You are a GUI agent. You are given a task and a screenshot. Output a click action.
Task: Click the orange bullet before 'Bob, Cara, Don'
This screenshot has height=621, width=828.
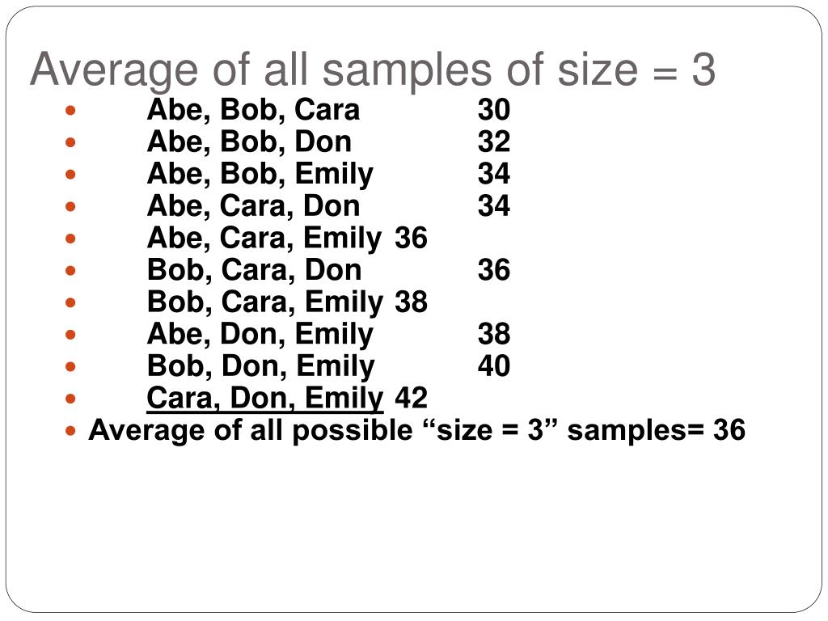(x=71, y=271)
